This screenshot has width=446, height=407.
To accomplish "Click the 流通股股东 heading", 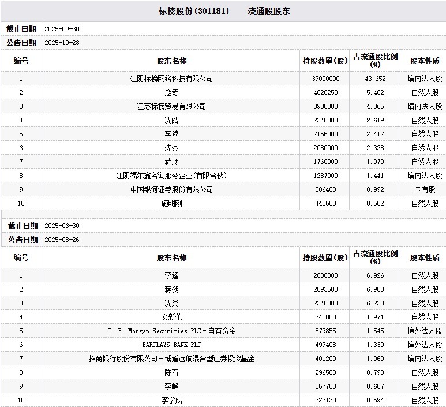I will click(x=268, y=11).
